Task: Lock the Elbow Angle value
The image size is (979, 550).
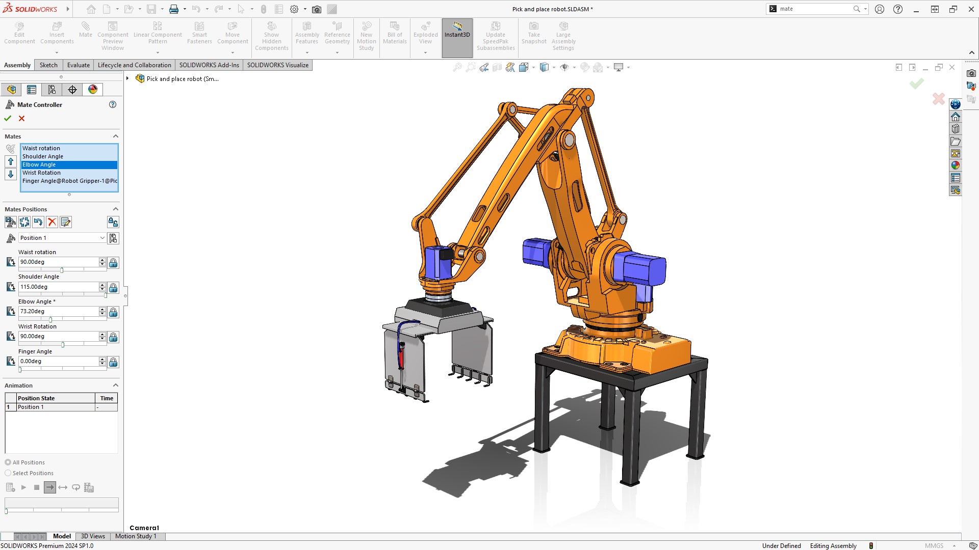Action: pyautogui.click(x=113, y=312)
